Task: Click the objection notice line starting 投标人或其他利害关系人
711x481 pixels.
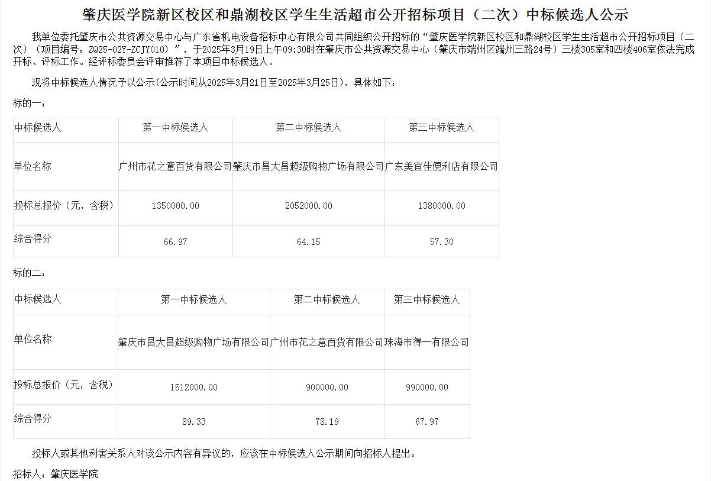Action: point(224,454)
